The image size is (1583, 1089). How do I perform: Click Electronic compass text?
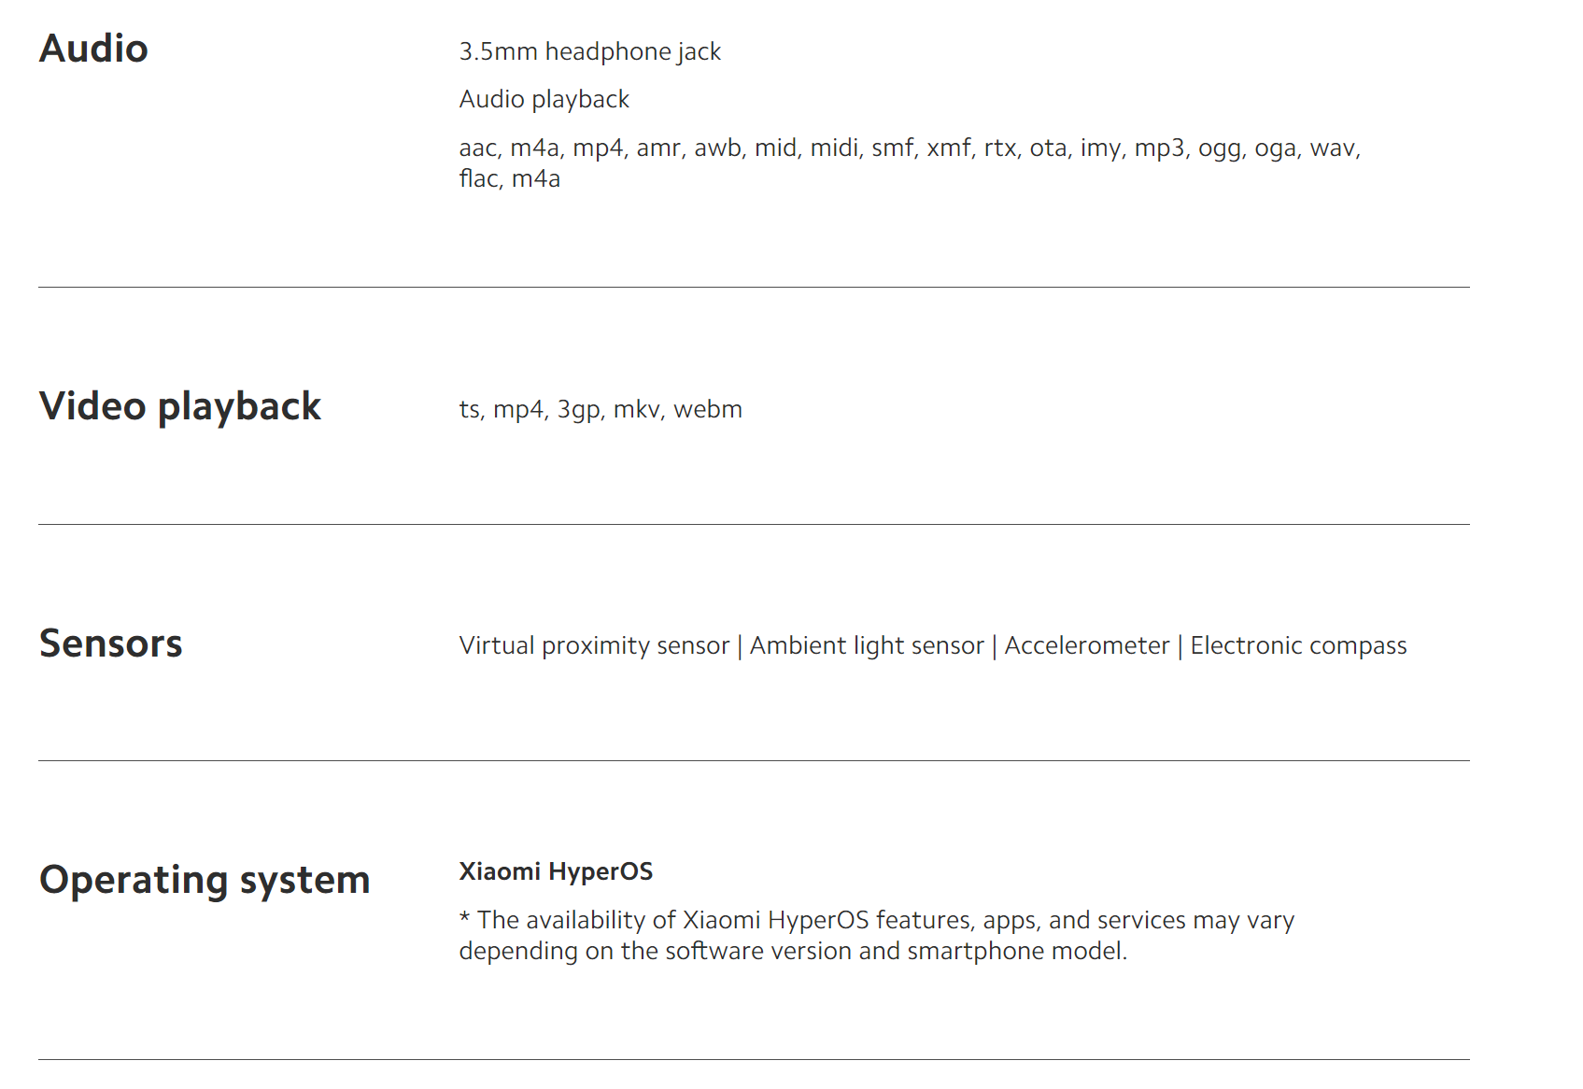(1298, 645)
